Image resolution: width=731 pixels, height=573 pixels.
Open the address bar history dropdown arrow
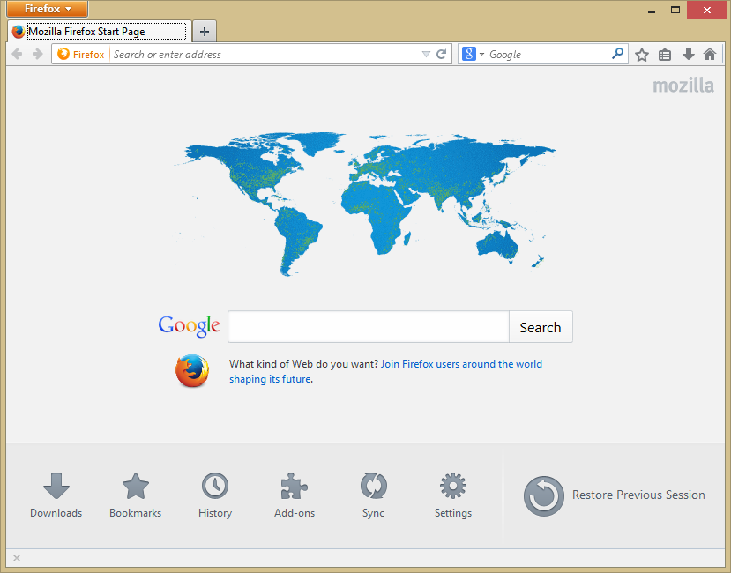426,54
